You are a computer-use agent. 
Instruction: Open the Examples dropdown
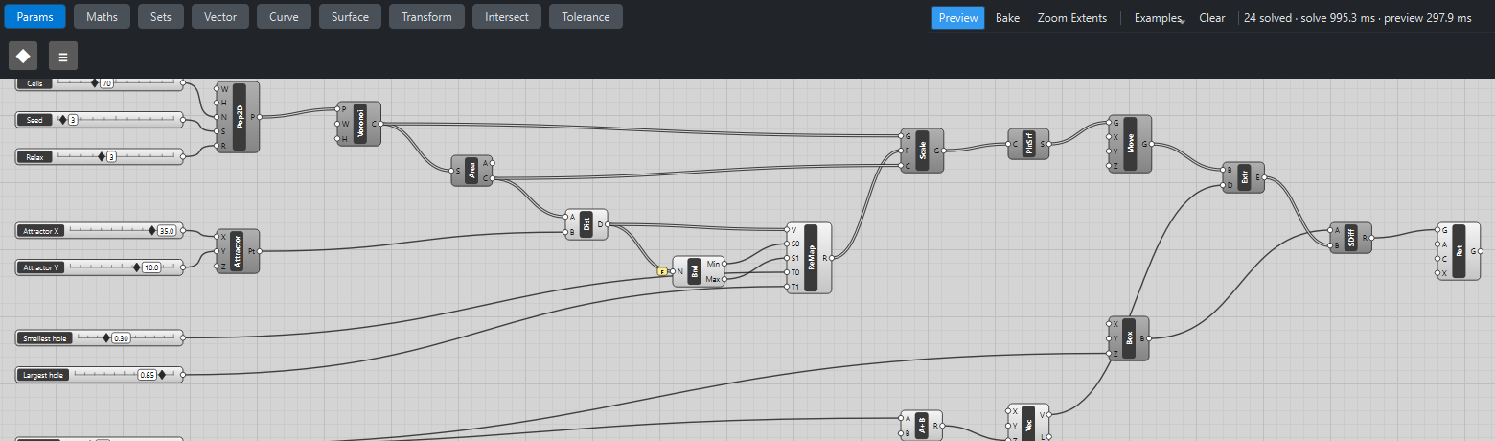click(x=1159, y=18)
